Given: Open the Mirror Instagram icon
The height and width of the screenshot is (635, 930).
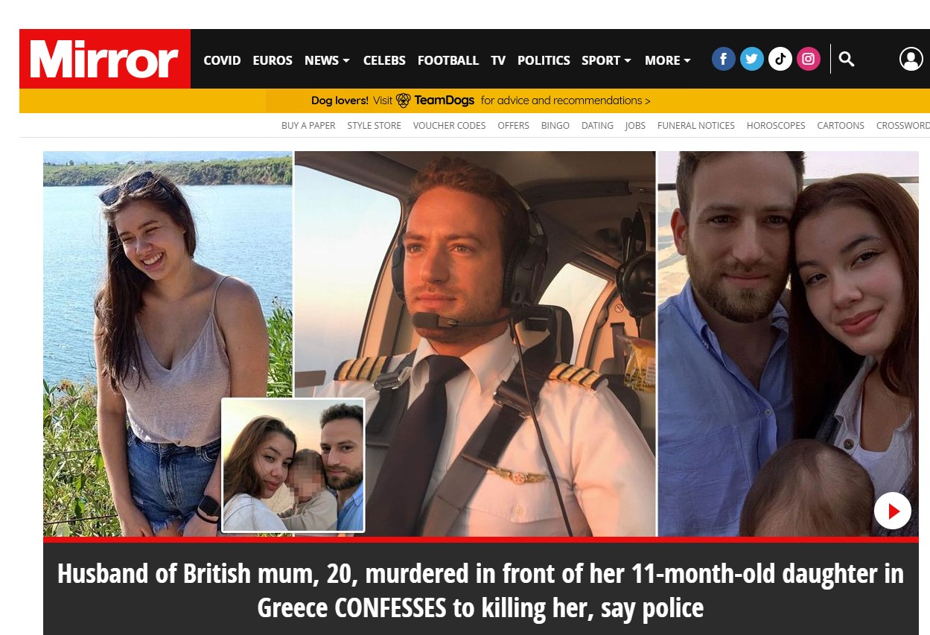Looking at the screenshot, I should [809, 59].
